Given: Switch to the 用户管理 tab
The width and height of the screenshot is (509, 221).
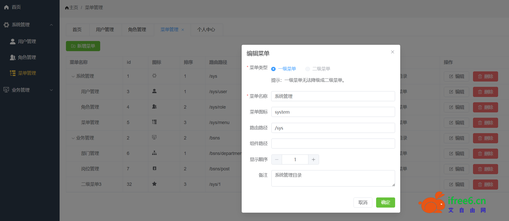Looking at the screenshot, I should click(105, 30).
